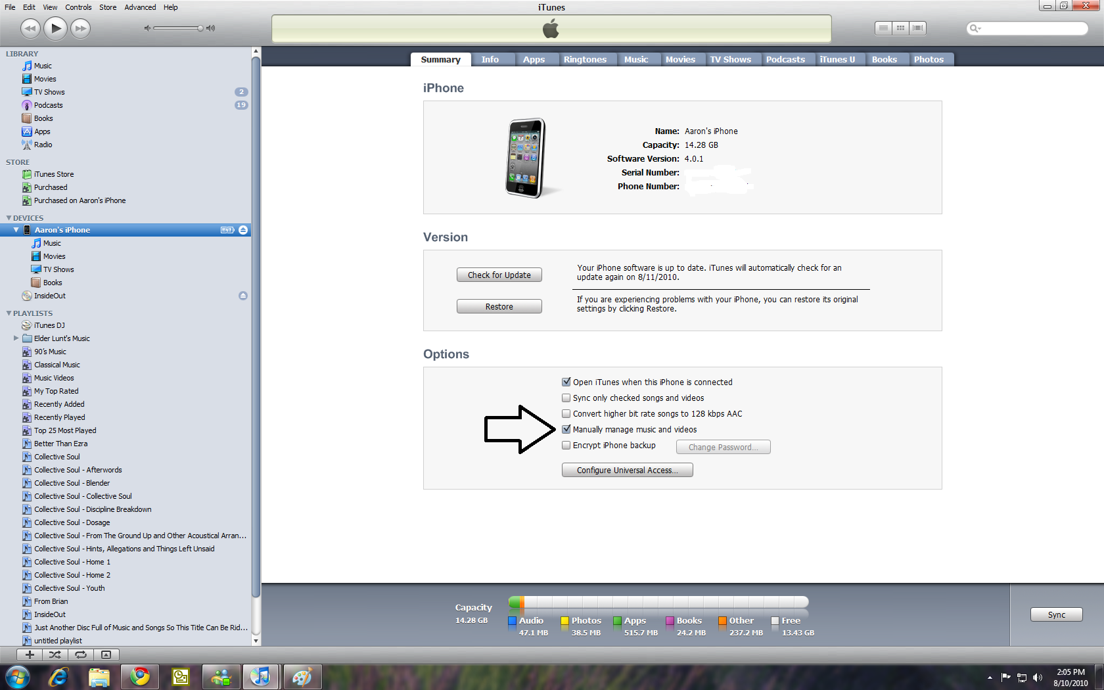
Task: Click the Restore button
Action: (499, 306)
